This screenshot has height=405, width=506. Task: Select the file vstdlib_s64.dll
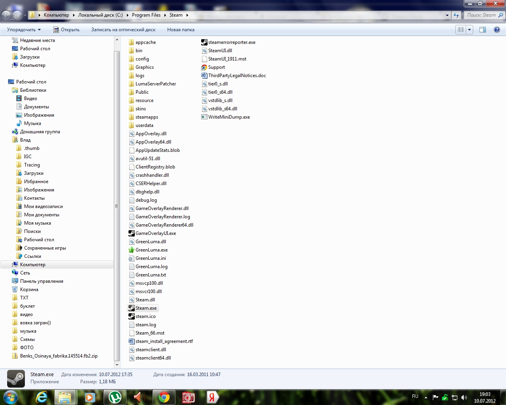coord(219,109)
